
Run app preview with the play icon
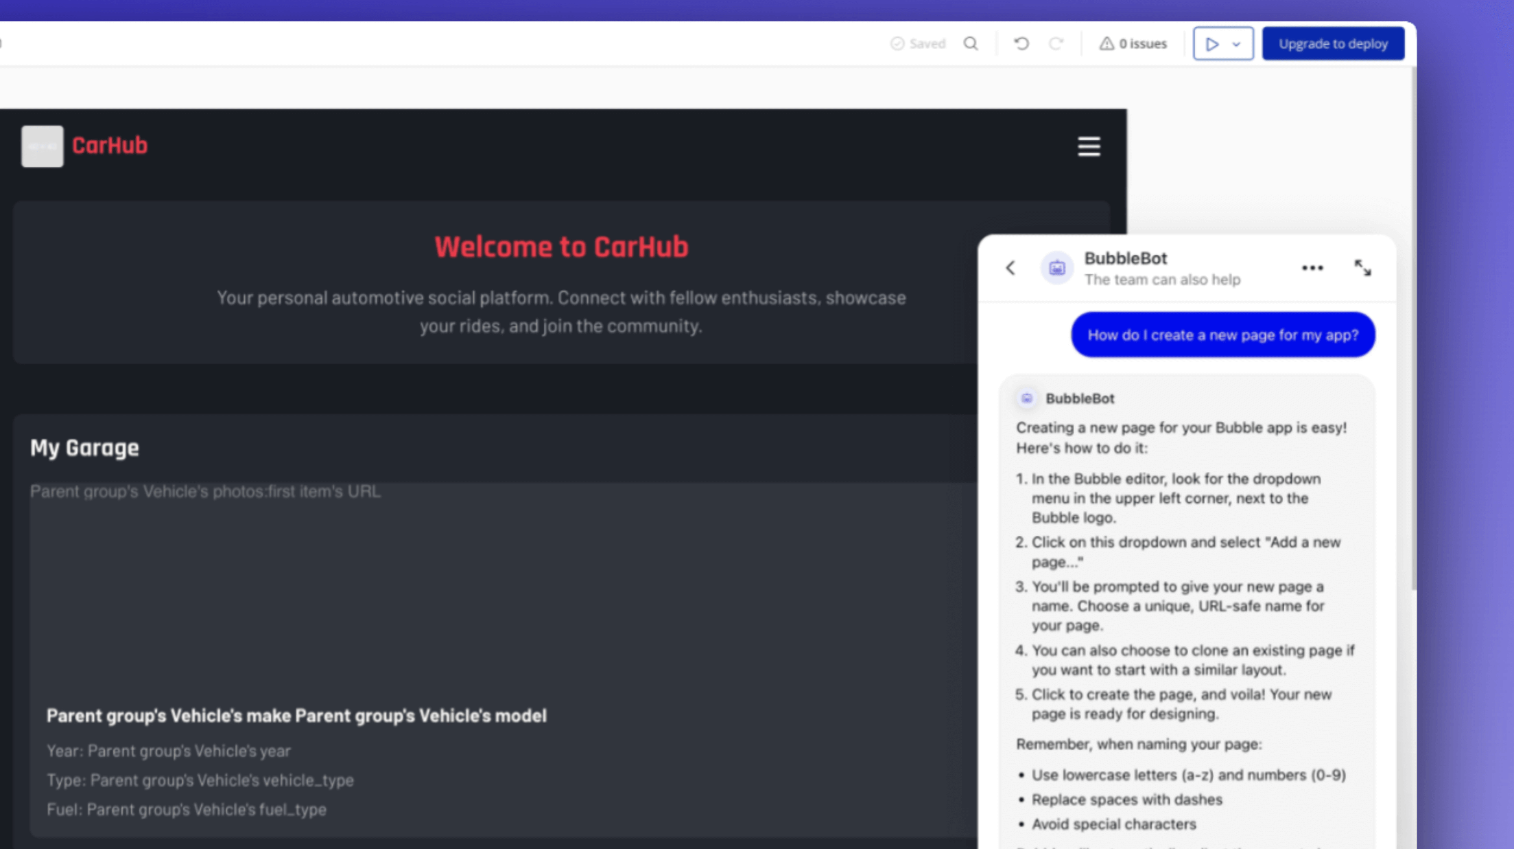tap(1212, 44)
